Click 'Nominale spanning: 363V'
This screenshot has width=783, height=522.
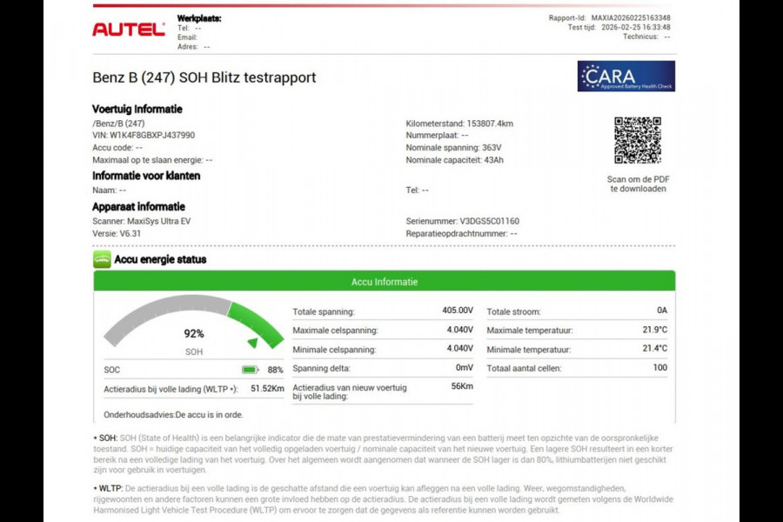pos(453,148)
